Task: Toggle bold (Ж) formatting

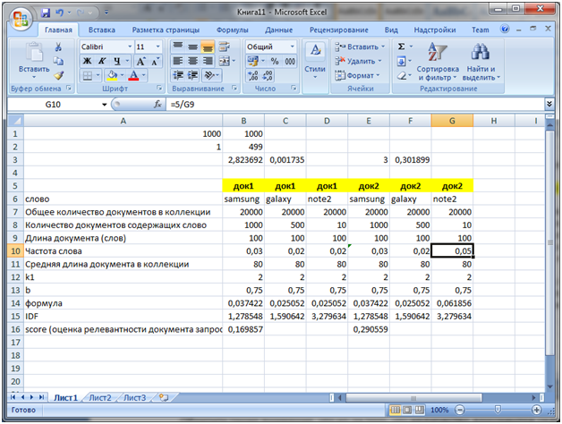Action: coord(88,61)
